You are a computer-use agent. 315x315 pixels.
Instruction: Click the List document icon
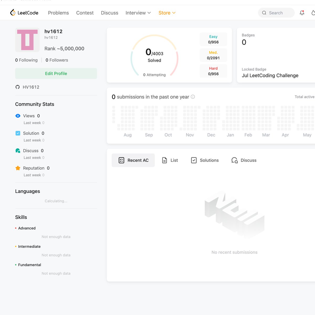click(165, 160)
